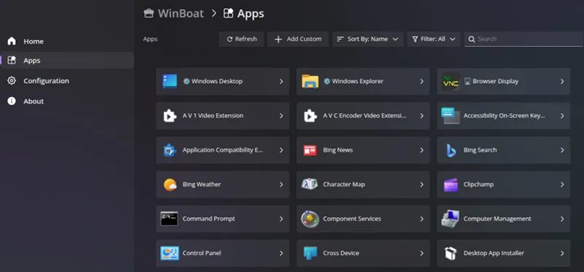Open the Bing Weather app card

[x=223, y=184]
